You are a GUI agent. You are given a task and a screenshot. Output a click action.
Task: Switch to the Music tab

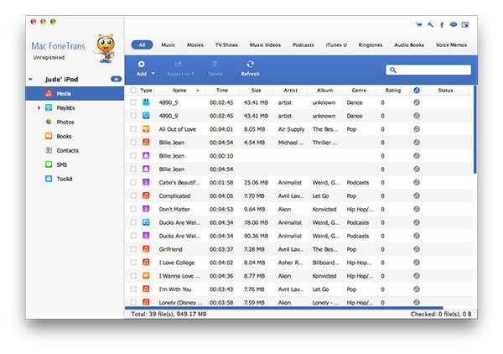click(x=169, y=45)
